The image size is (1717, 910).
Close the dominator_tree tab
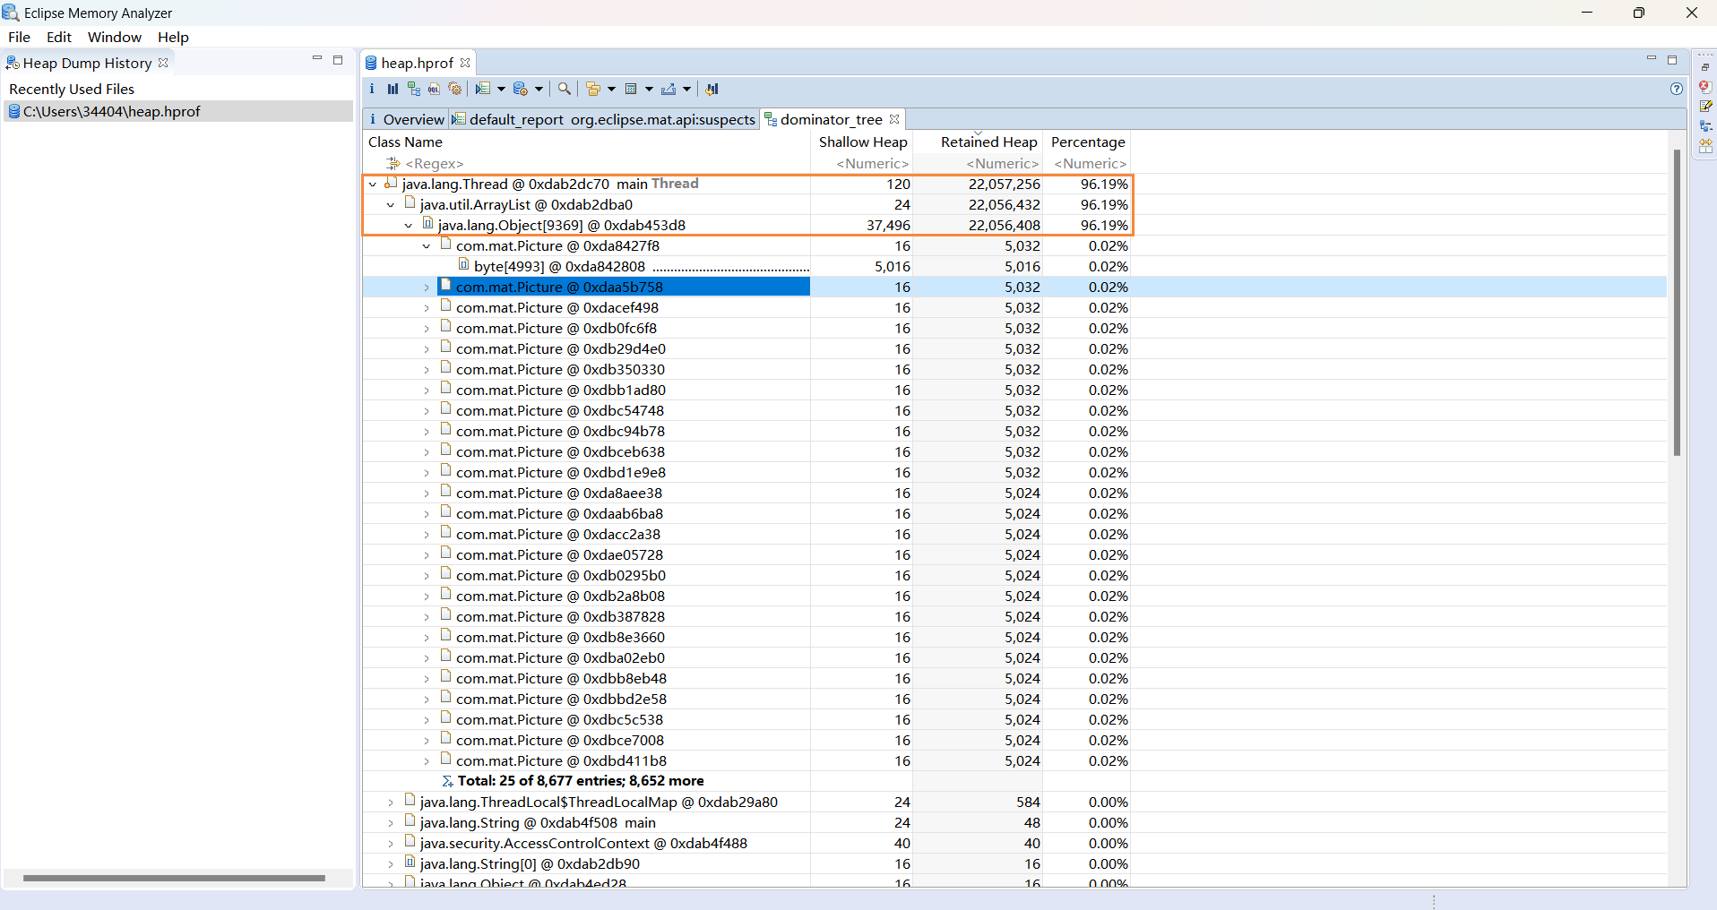[894, 119]
